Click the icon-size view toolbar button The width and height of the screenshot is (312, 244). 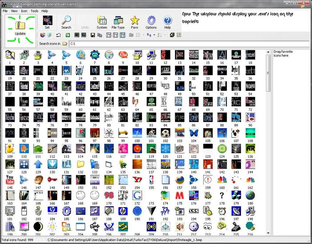click(149, 35)
